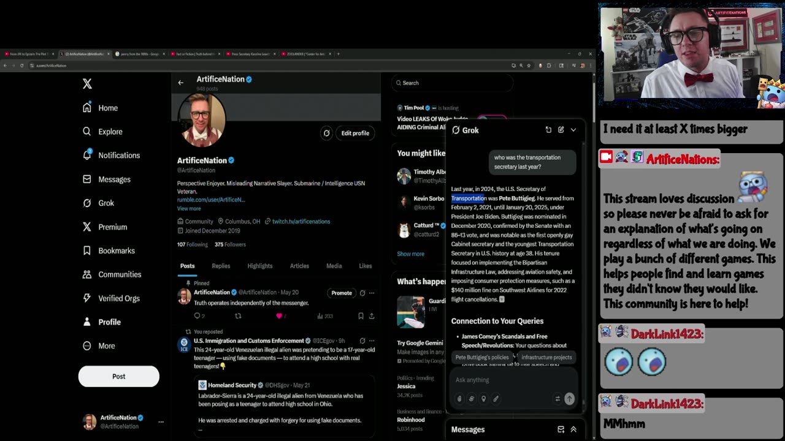Toggle the bookmark on the pinned post
Image resolution: width=785 pixels, height=441 pixels.
[x=361, y=316]
